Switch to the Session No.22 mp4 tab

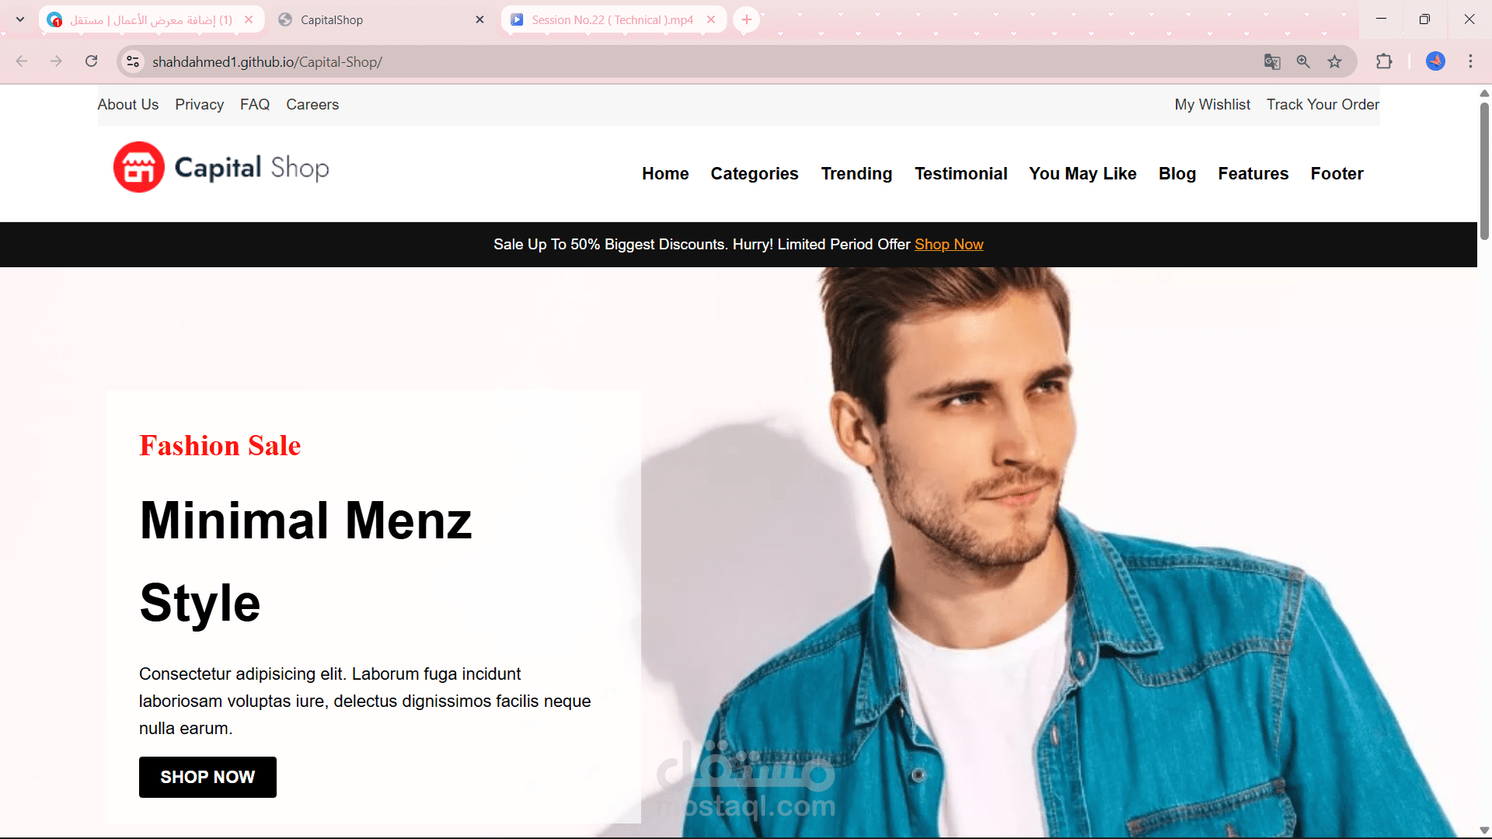[612, 19]
